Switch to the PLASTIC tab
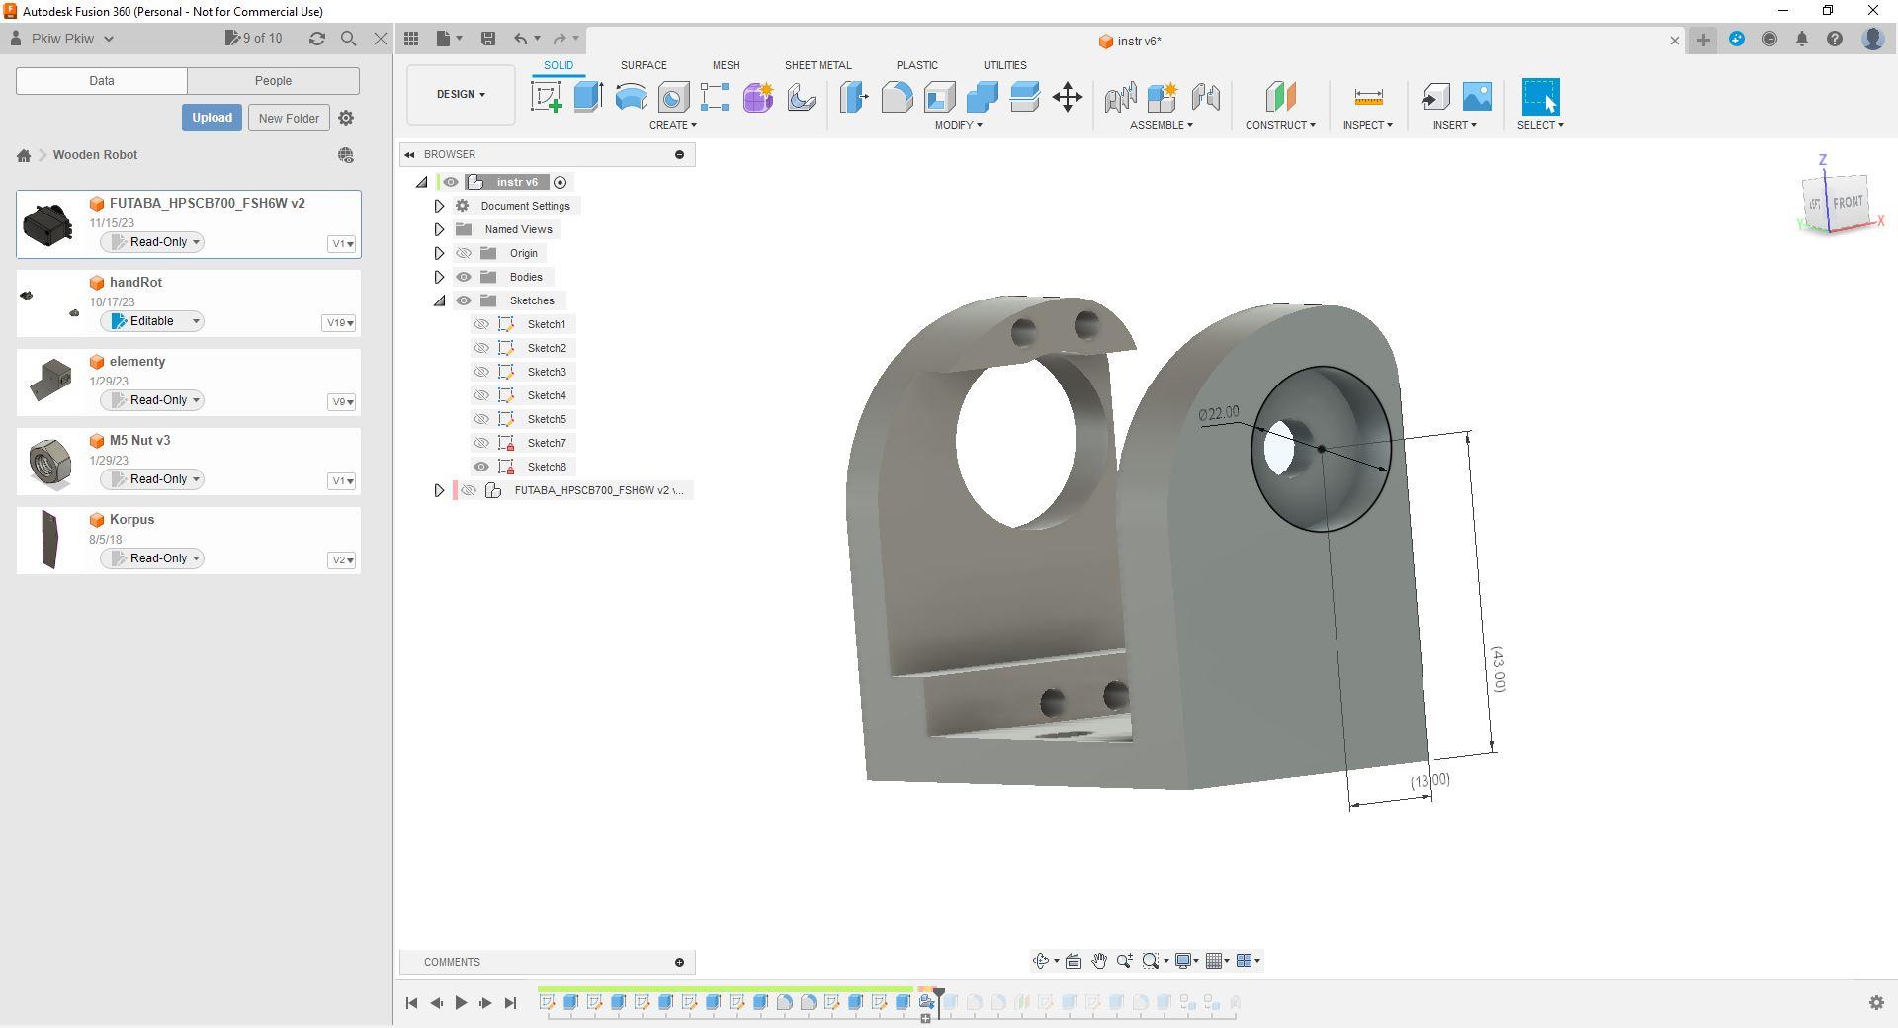The width and height of the screenshot is (1898, 1028). 917,65
